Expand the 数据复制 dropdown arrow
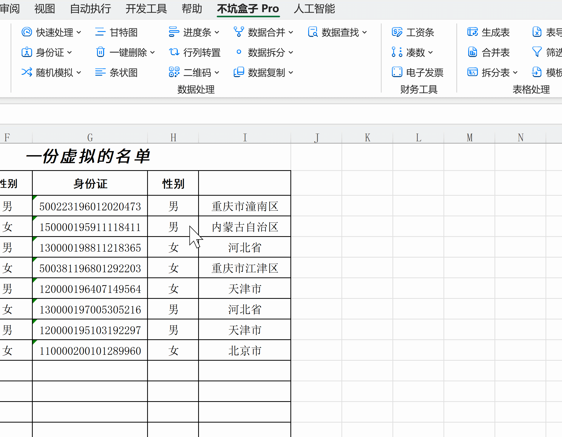 291,73
